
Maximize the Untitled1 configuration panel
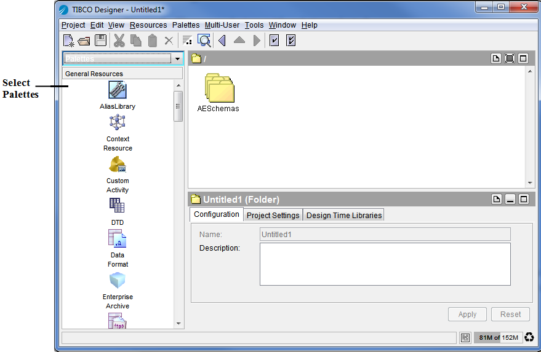[x=524, y=199]
